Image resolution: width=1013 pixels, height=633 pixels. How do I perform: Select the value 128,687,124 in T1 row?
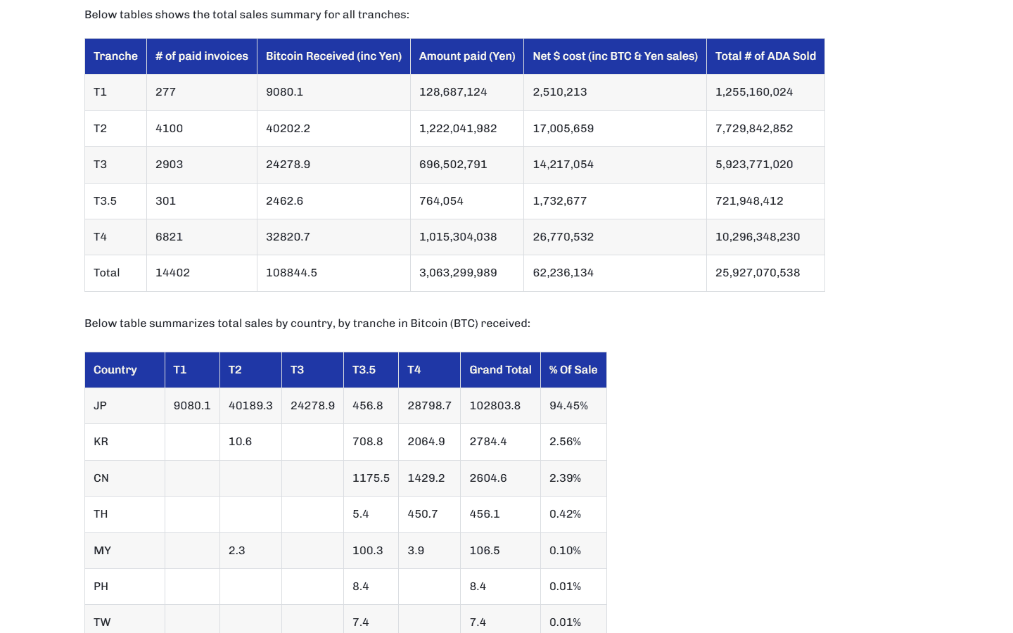(x=453, y=92)
